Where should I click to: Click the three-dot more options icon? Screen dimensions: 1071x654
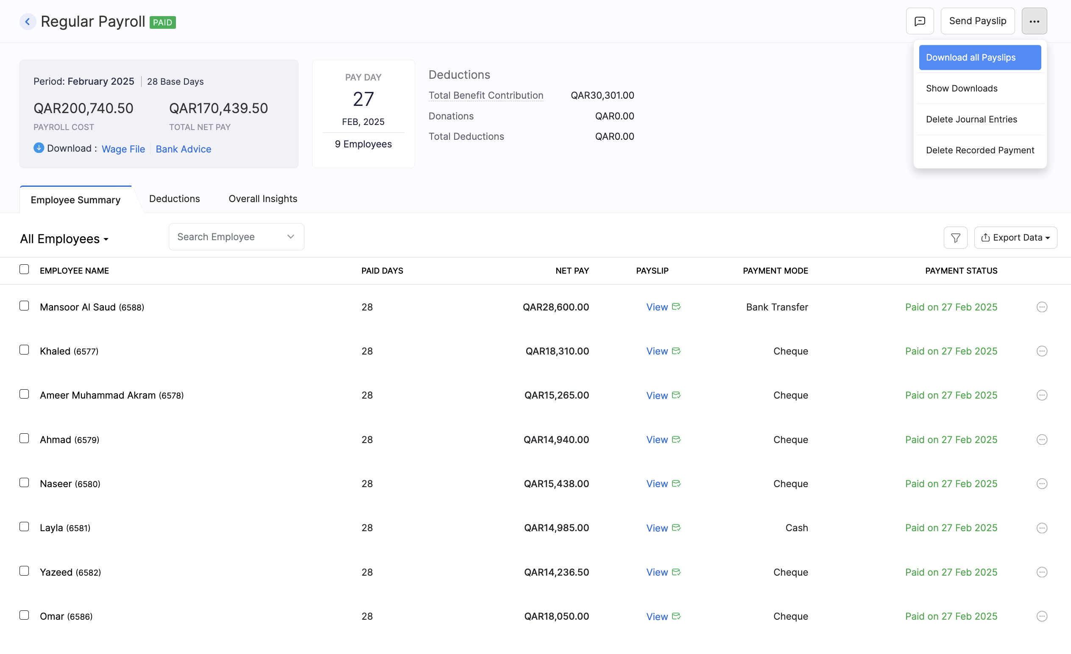coord(1035,20)
